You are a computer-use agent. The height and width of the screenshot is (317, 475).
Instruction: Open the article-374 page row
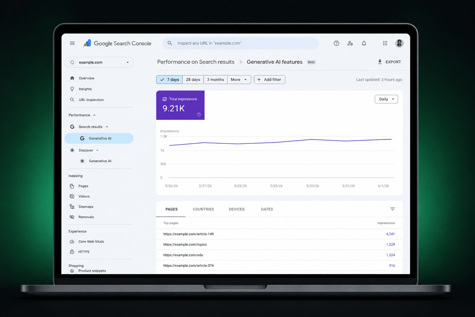279,266
